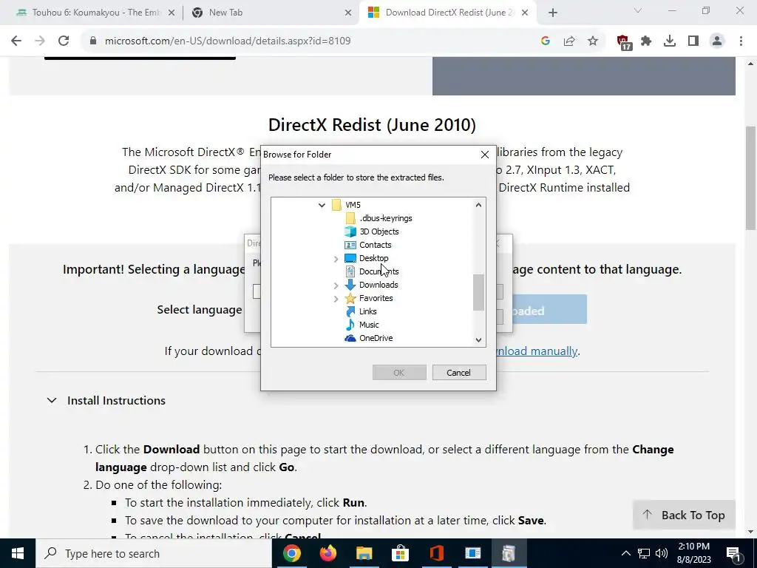The image size is (757, 568).
Task: Switch to the New Tab tab
Action: tap(271, 13)
